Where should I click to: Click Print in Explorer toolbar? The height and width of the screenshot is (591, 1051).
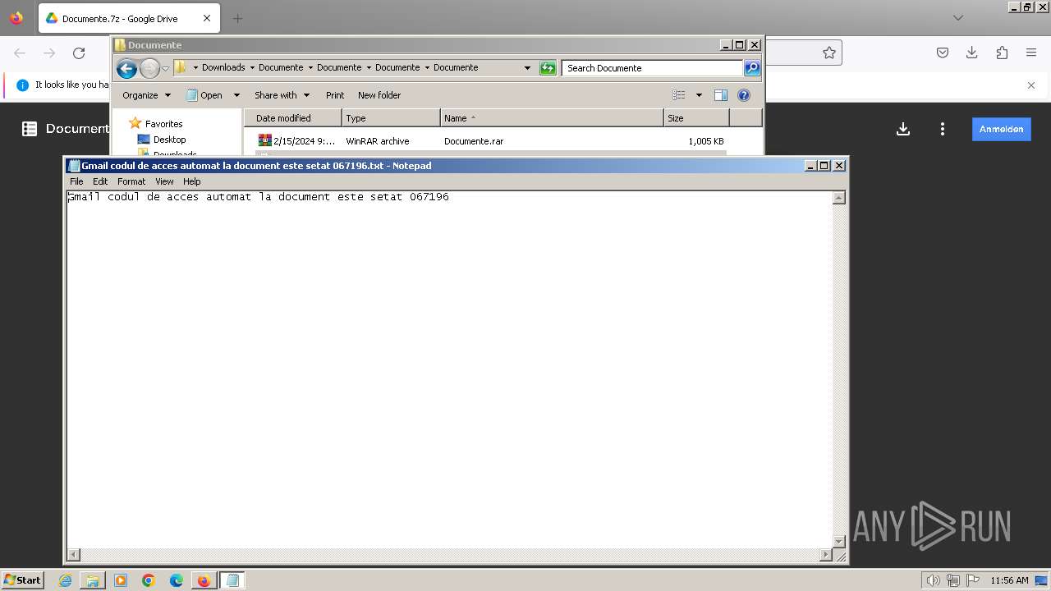(x=335, y=95)
